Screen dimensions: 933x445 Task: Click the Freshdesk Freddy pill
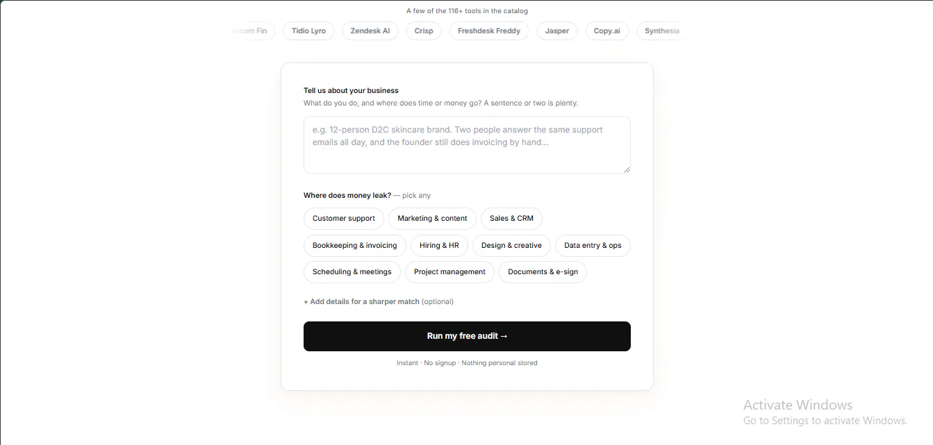[x=489, y=31]
